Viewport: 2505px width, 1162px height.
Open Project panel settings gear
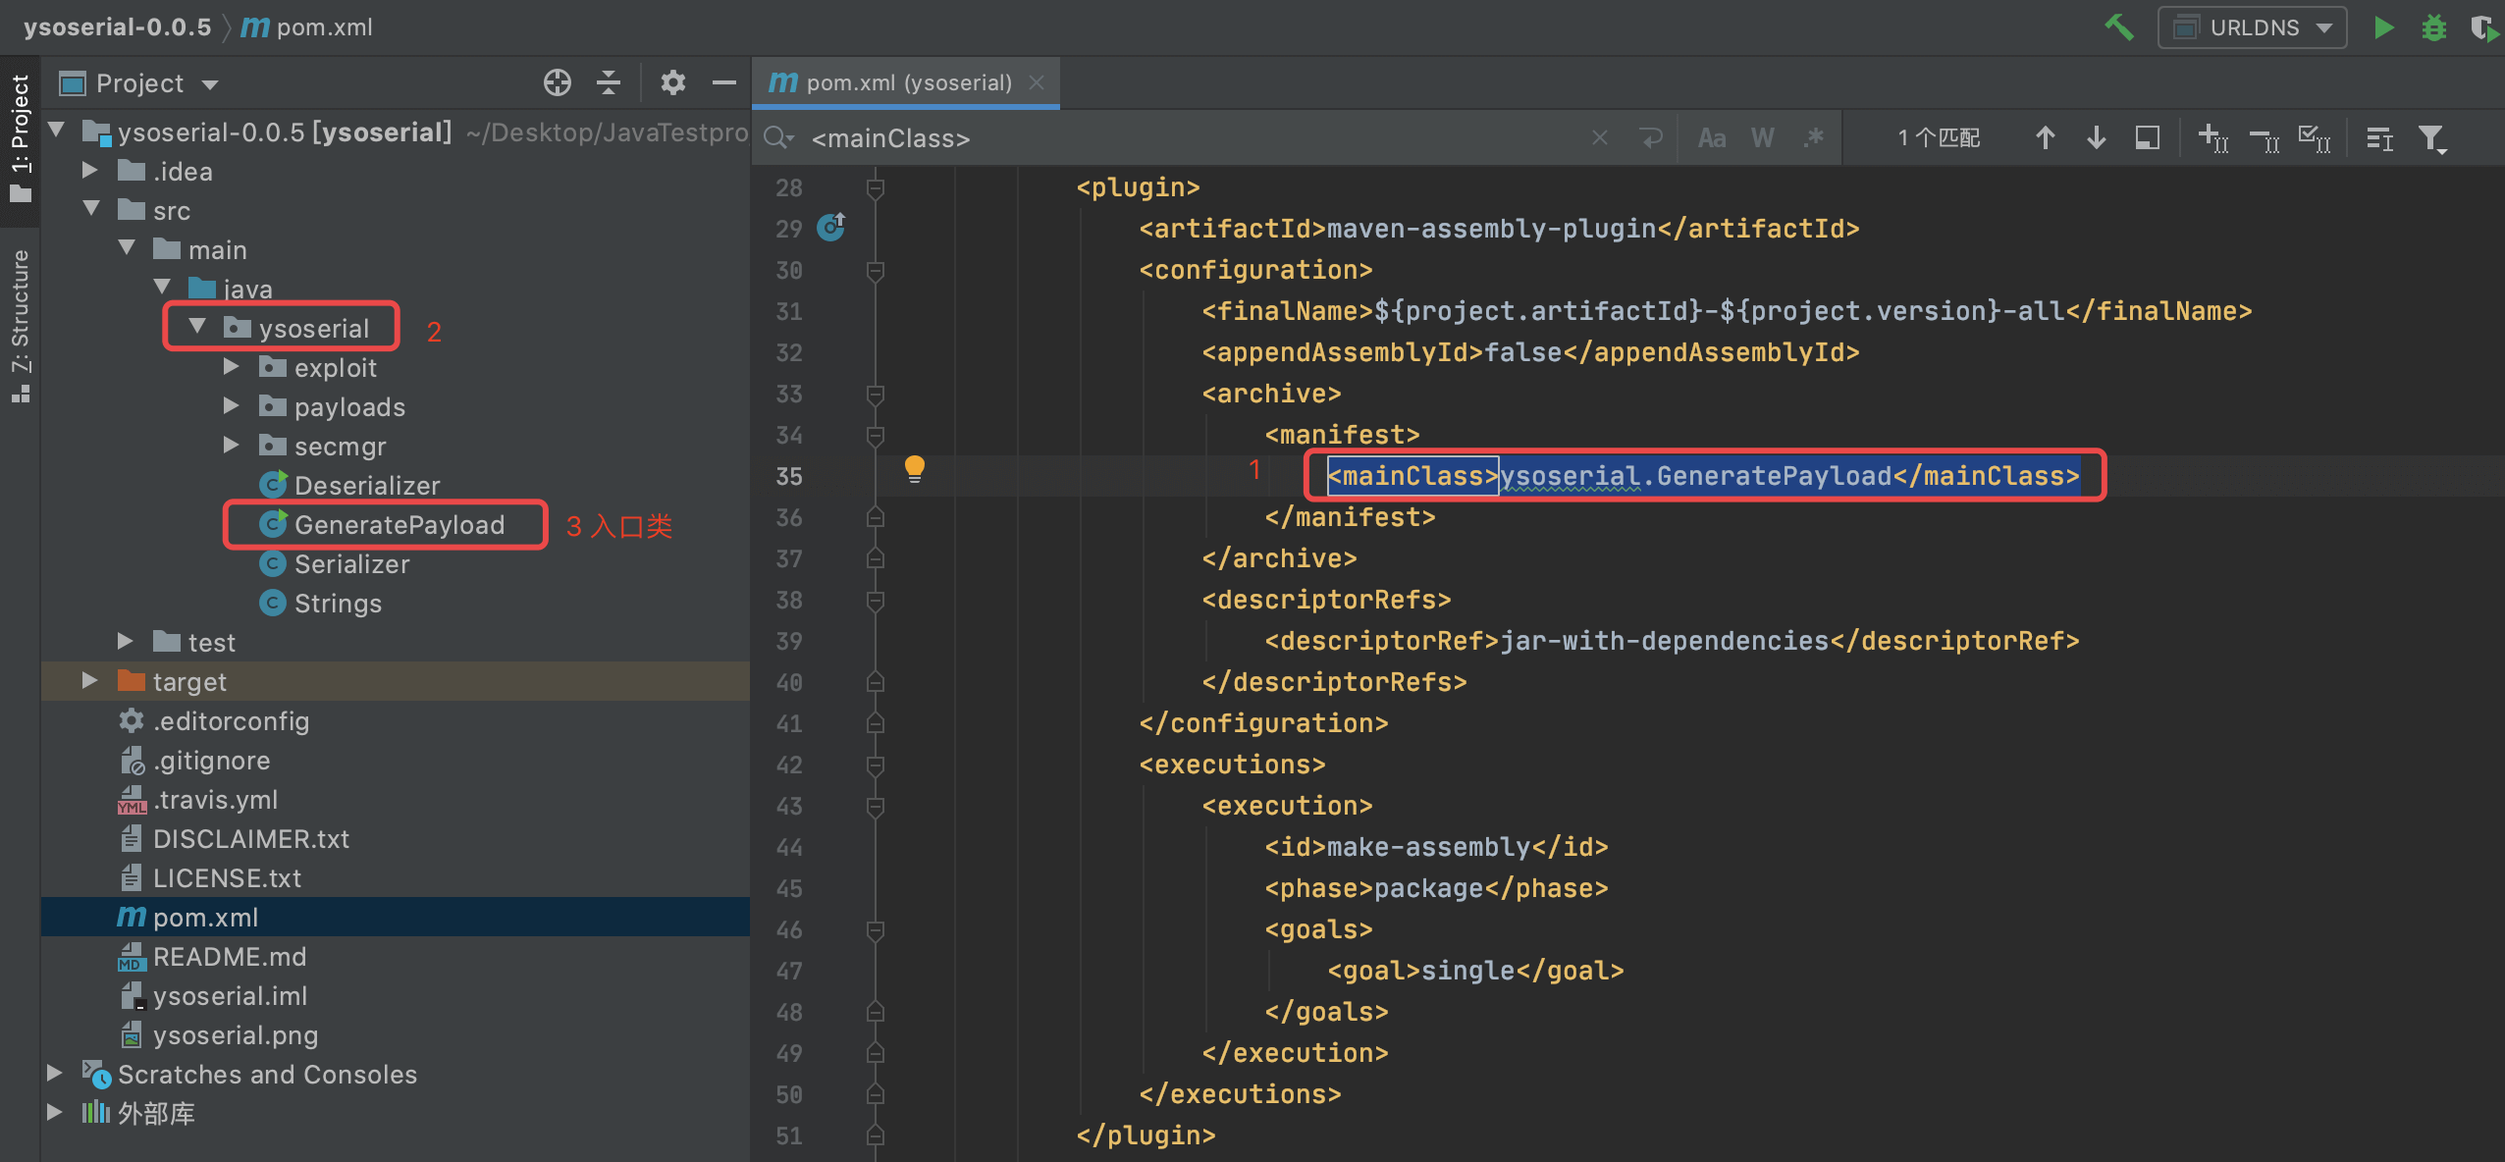point(672,83)
